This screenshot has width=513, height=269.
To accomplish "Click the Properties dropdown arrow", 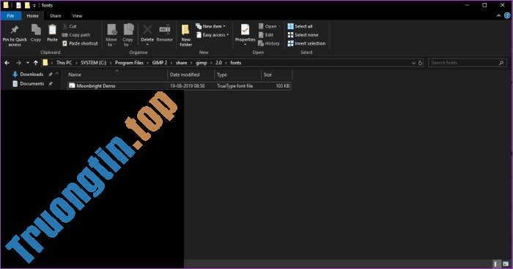I will [x=245, y=45].
